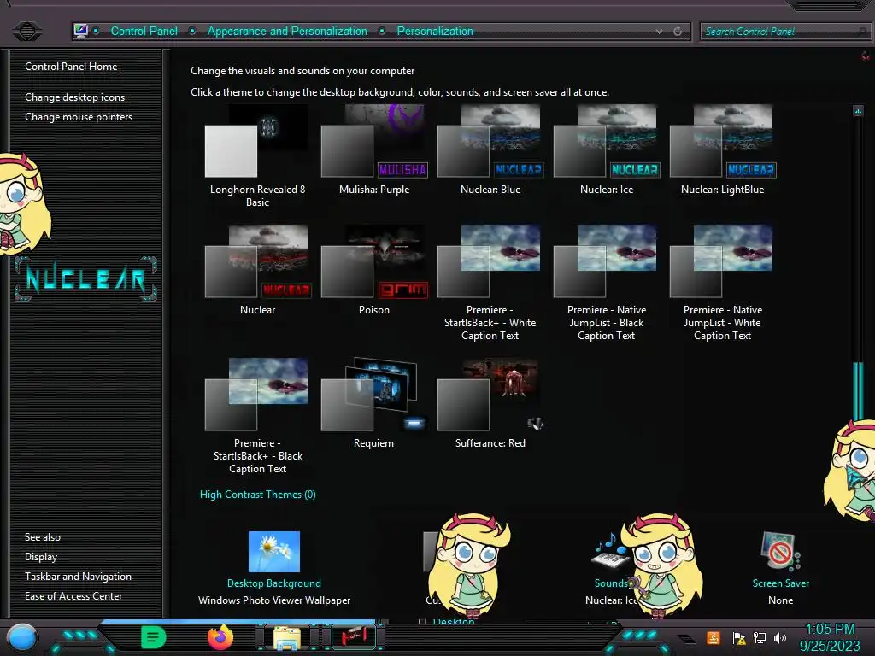Open Change mouse pointers
Viewport: 875px width, 656px height.
pyautogui.click(x=79, y=116)
